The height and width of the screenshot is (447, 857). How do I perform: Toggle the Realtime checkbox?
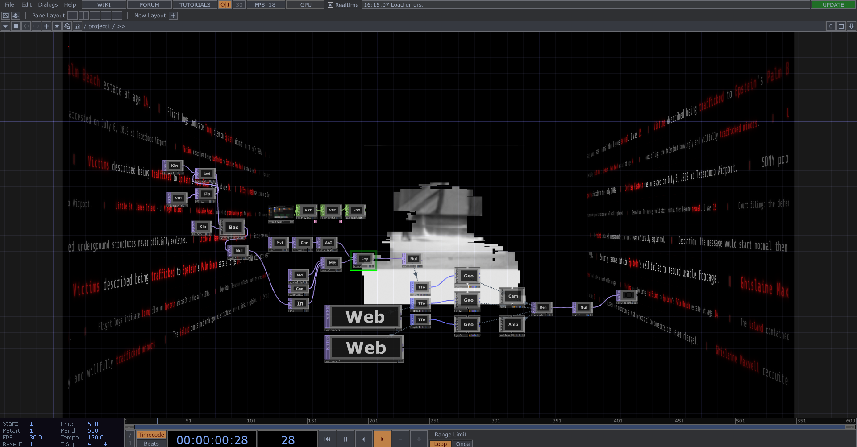pos(330,5)
